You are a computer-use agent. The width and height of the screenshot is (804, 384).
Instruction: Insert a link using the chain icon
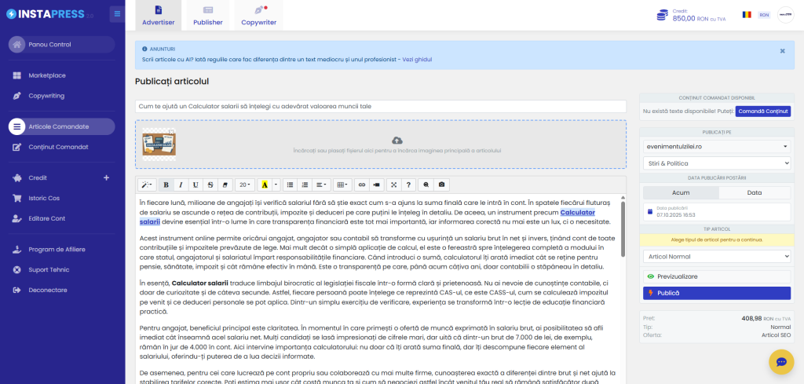tap(362, 185)
